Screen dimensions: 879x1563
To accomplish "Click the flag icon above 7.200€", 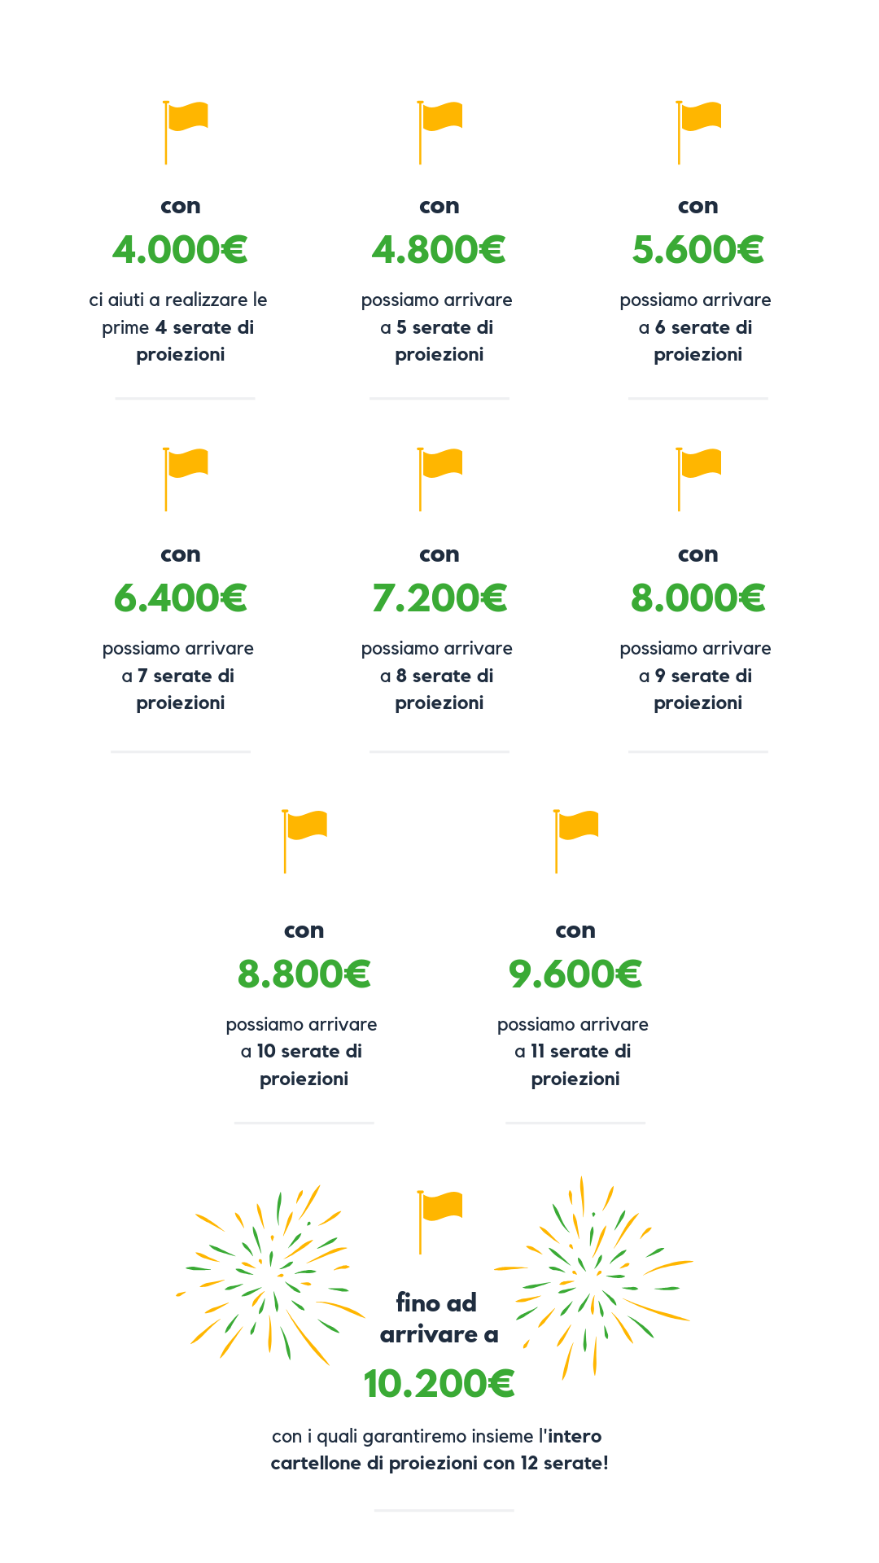I will (439, 479).
